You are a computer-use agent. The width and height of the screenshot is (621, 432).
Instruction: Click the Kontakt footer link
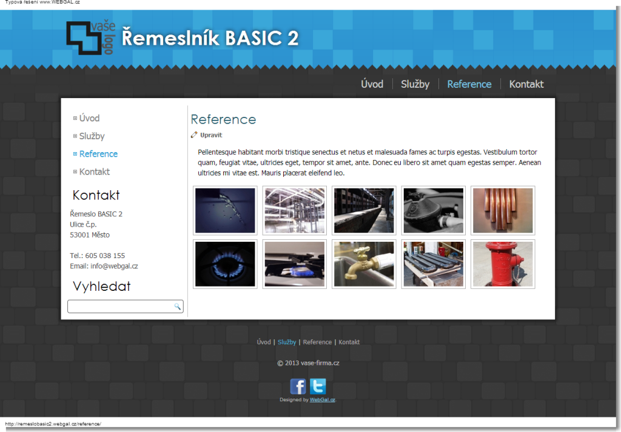349,342
